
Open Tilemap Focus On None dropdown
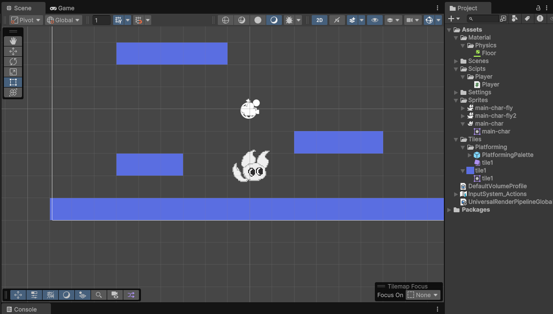[423, 295]
